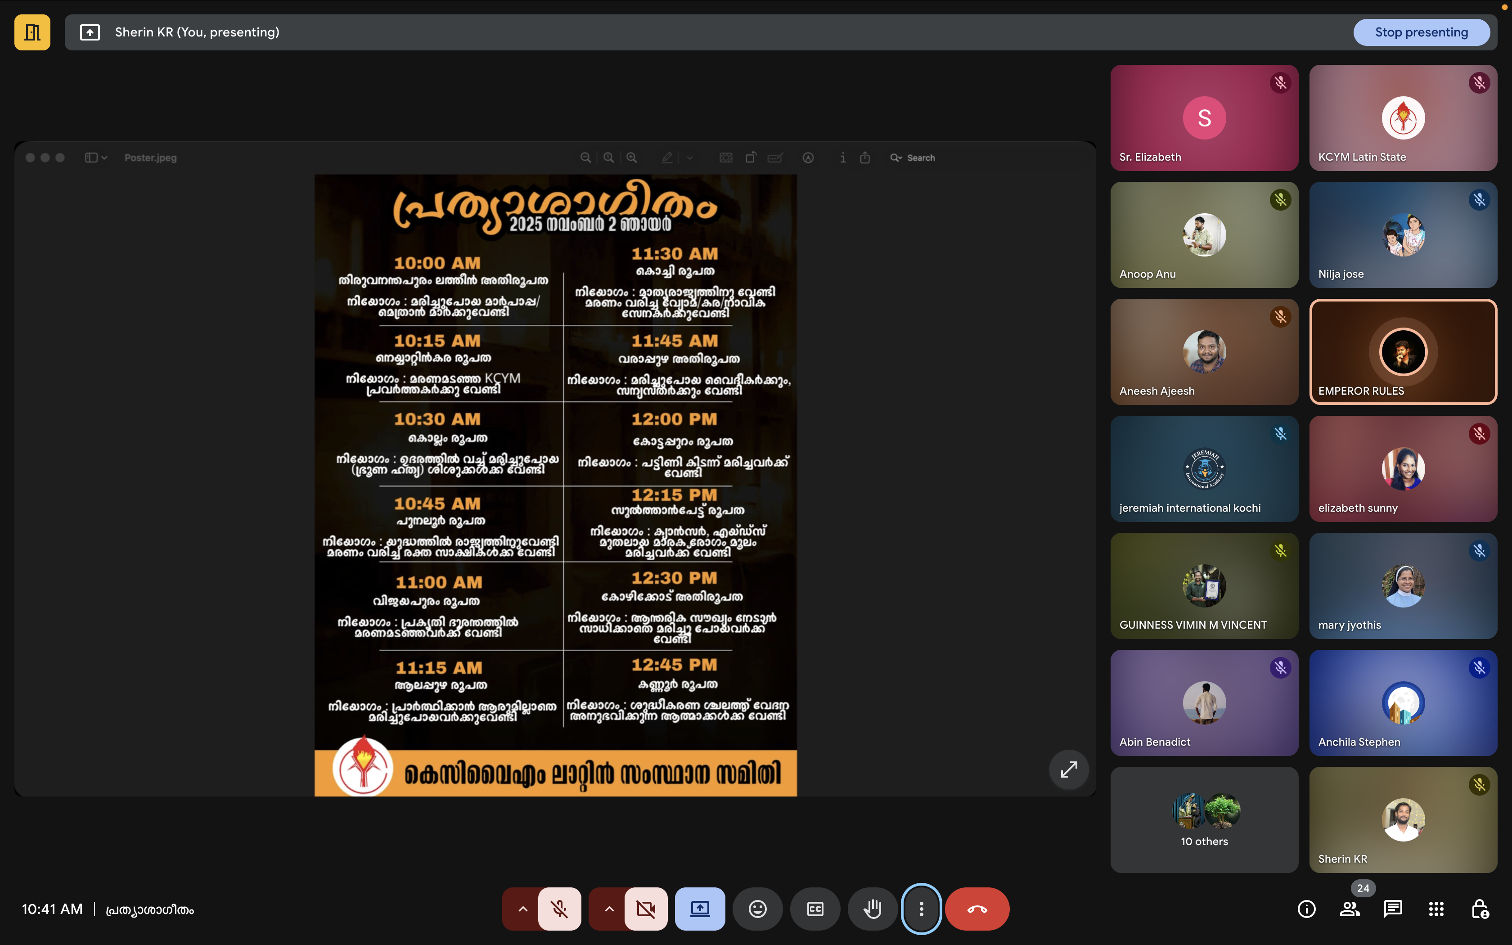Click the meeting clock time 10:41 AM

[x=52, y=909]
